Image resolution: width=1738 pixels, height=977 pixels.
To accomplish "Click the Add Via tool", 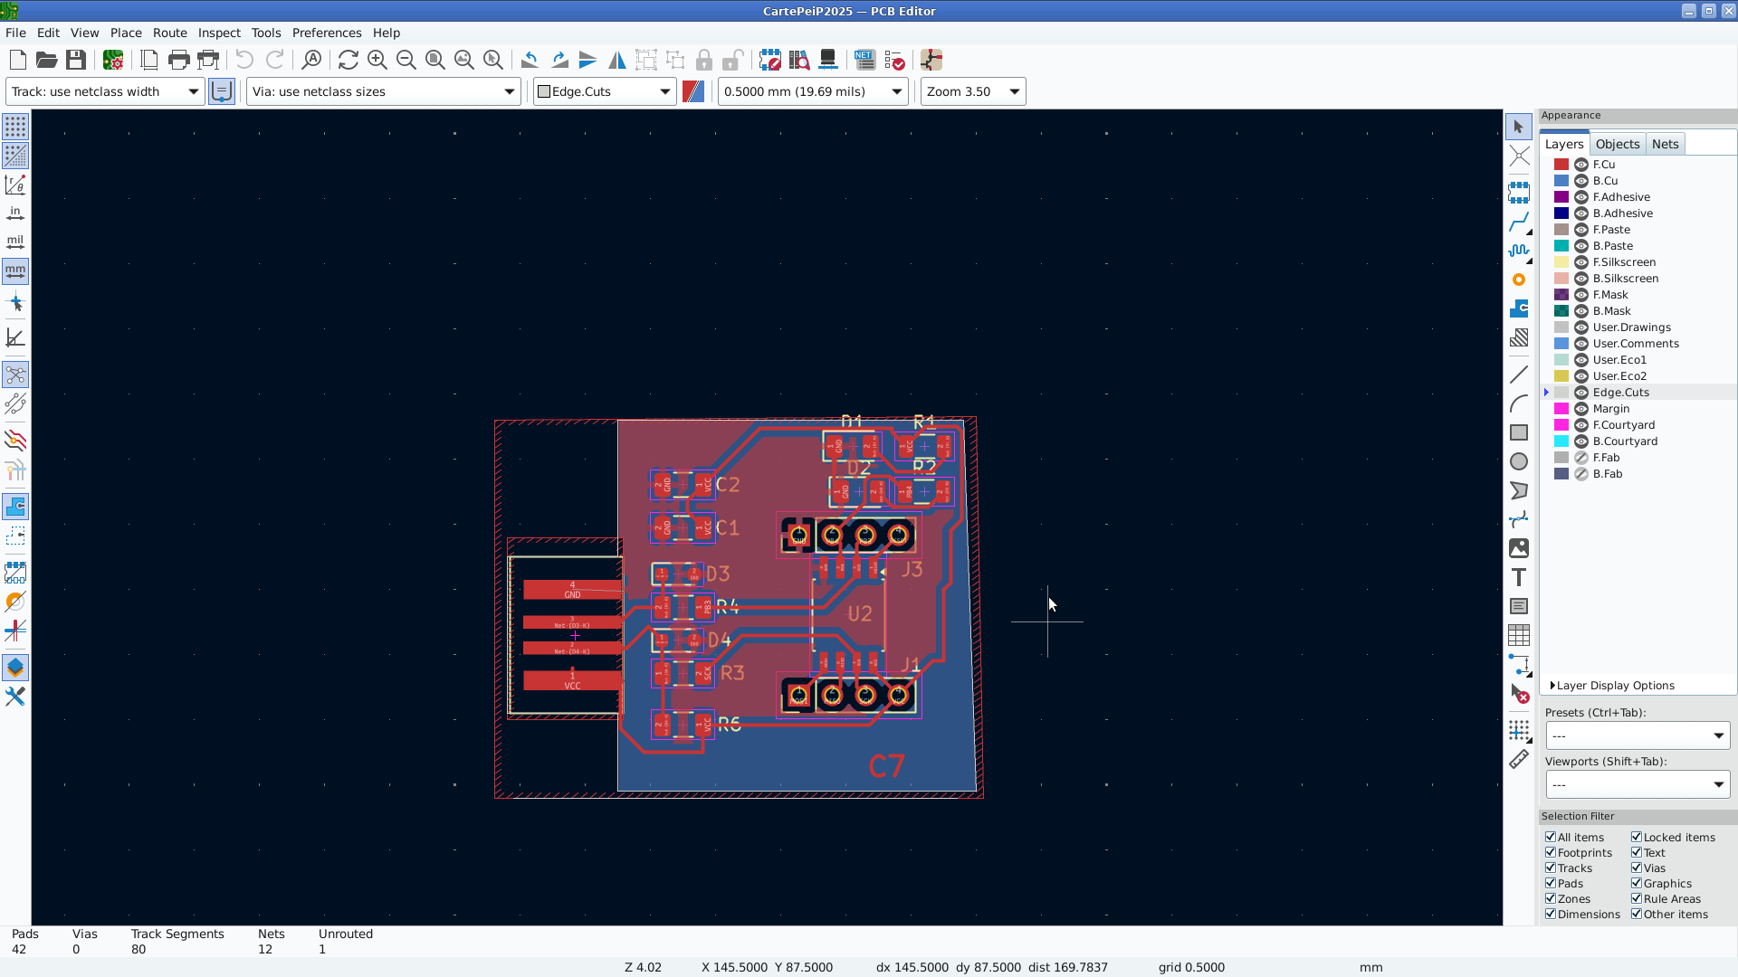I will click(1519, 280).
